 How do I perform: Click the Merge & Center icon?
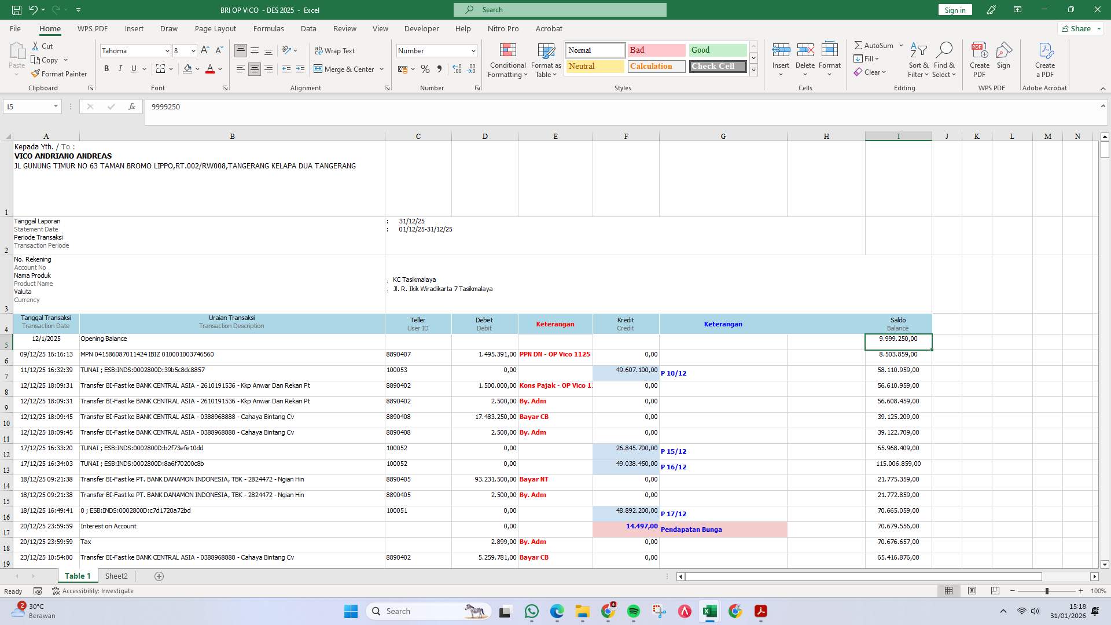(319, 69)
